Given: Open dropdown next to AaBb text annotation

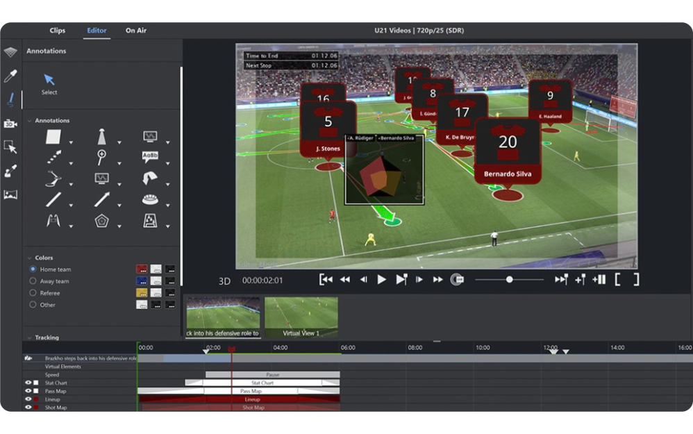Looking at the screenshot, I should (x=167, y=163).
